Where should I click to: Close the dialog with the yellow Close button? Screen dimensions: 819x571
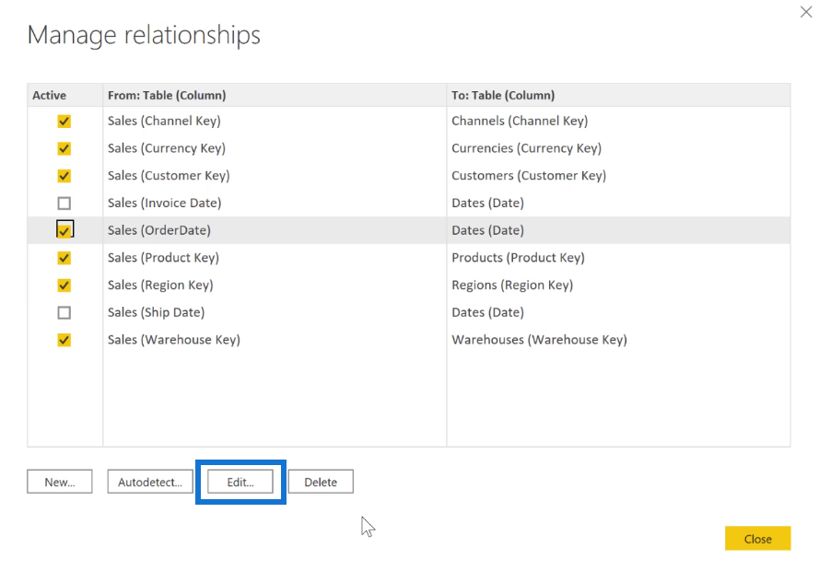[x=758, y=539]
